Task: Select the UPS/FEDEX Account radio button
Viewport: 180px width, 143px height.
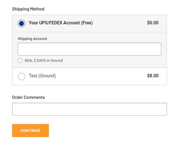Action: click(x=21, y=24)
